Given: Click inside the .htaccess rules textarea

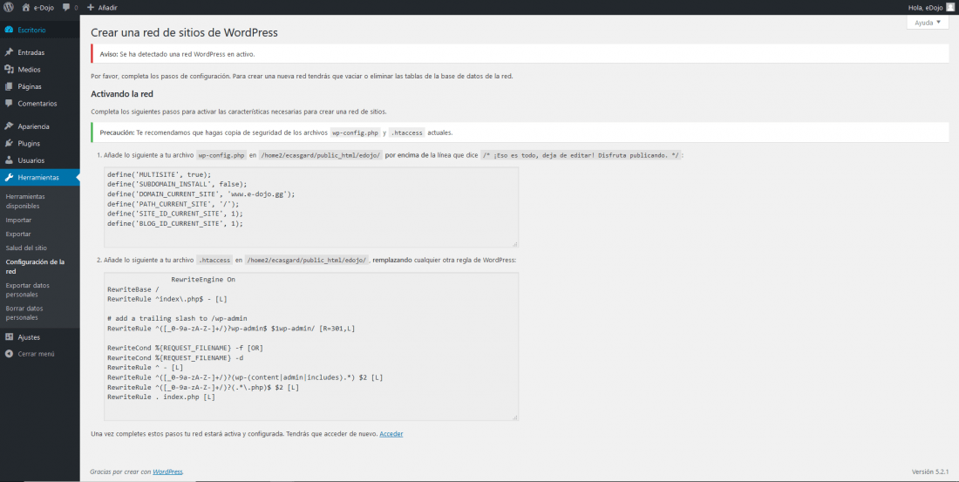Looking at the screenshot, I should (310, 346).
